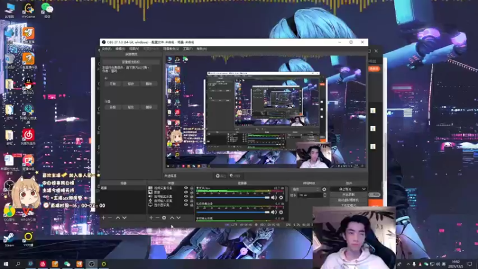
Task: Mute the 麦克风/Aux mixer channel
Action: click(x=274, y=198)
